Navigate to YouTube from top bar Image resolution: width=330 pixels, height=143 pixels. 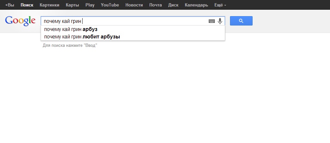(x=110, y=5)
